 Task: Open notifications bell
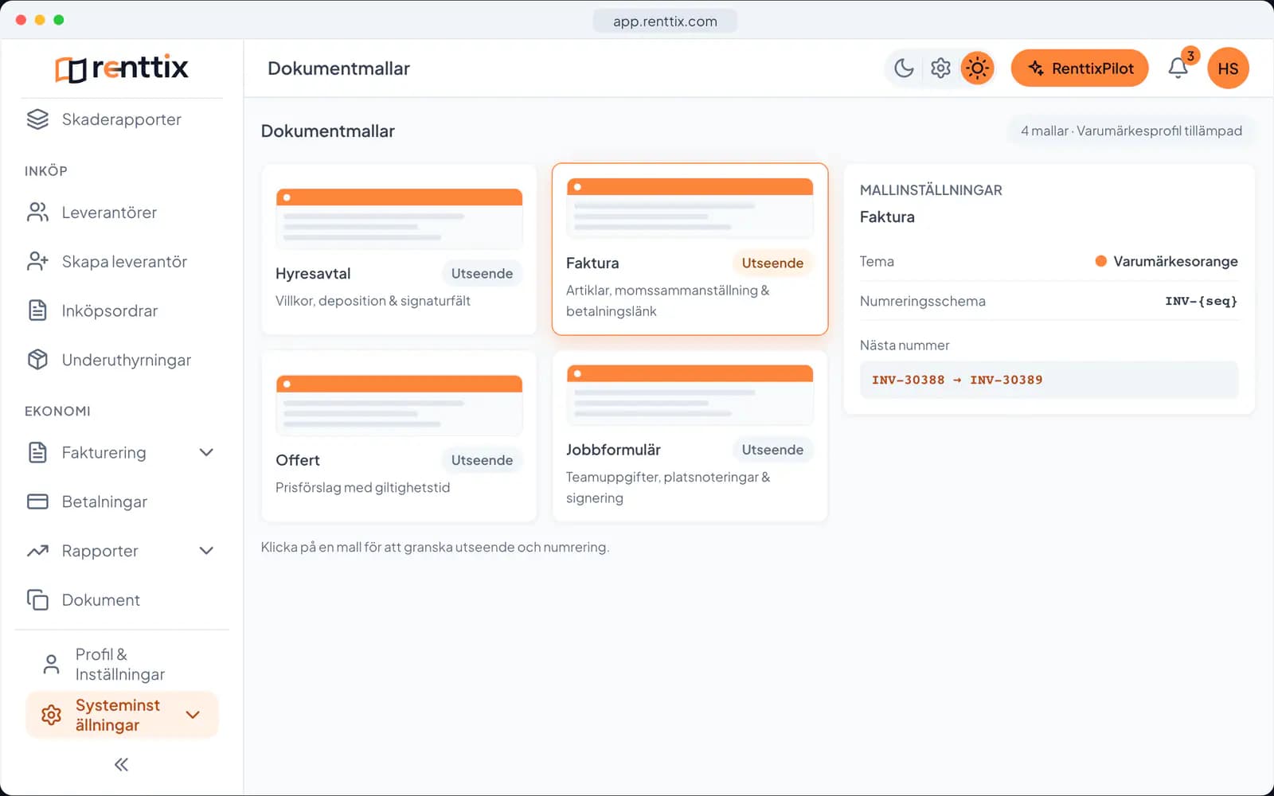tap(1178, 68)
